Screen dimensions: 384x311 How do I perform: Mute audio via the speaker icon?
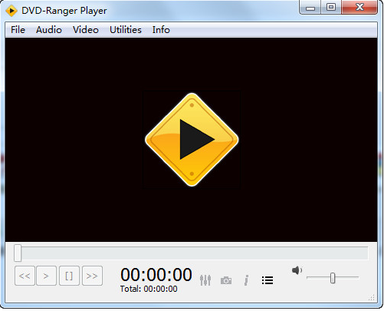(297, 270)
